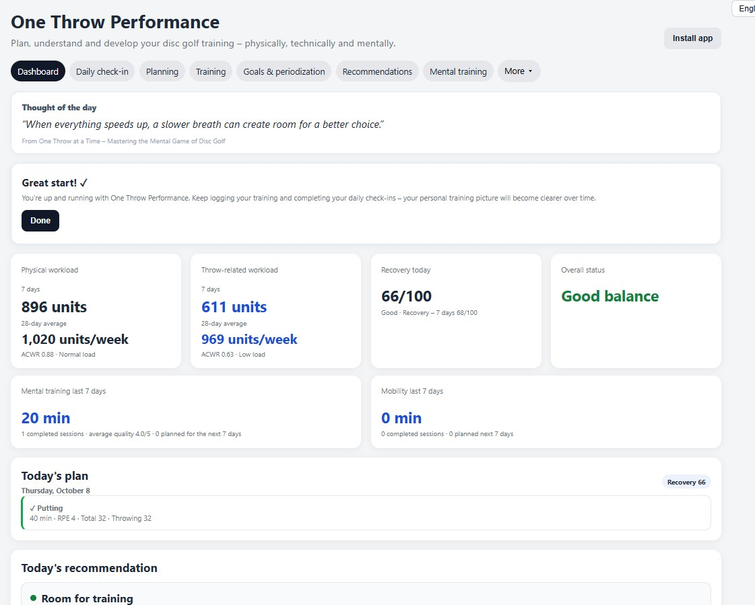This screenshot has height=605, width=755.
Task: Click the Thought of the day quote
Action: pos(203,124)
